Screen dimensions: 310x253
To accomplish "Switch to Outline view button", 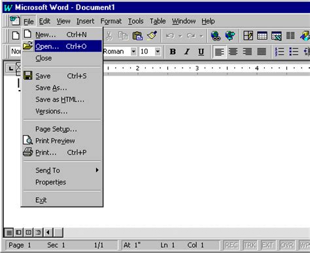I will coord(38,233).
